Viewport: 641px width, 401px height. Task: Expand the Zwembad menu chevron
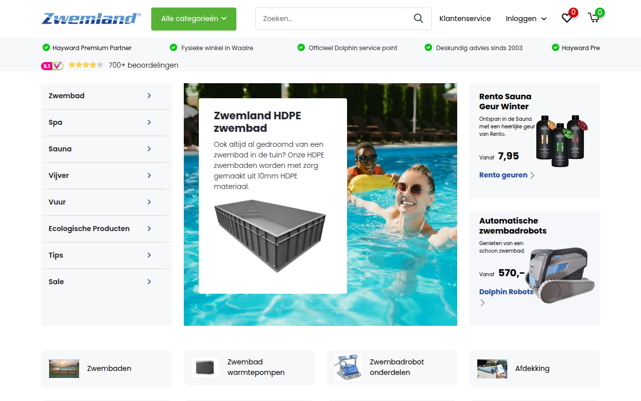(x=149, y=96)
